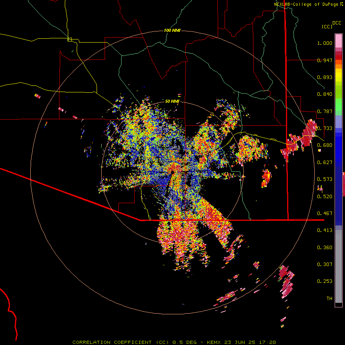
Task: Click the 0.787 legend value
Action: pos(325,111)
